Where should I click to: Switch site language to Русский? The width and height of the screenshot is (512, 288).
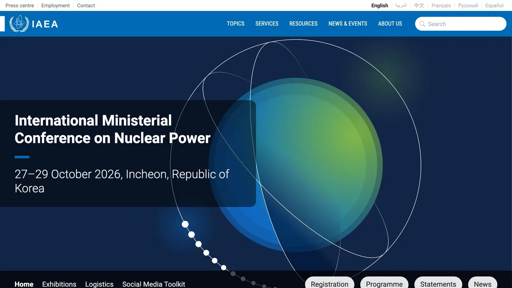click(468, 5)
